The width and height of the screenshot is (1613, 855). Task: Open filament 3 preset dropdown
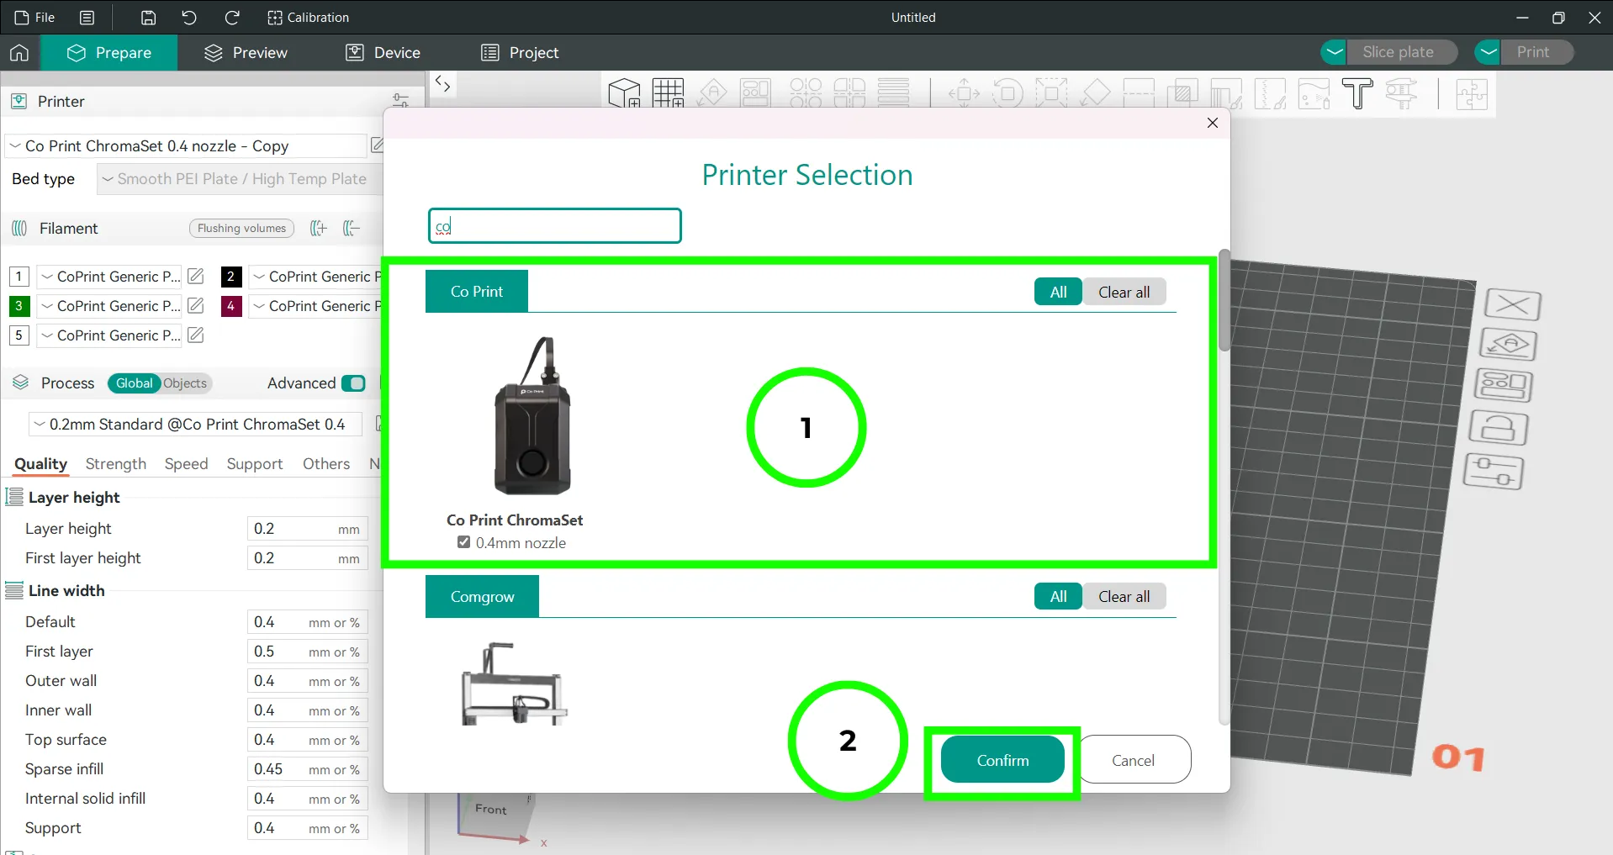point(109,306)
